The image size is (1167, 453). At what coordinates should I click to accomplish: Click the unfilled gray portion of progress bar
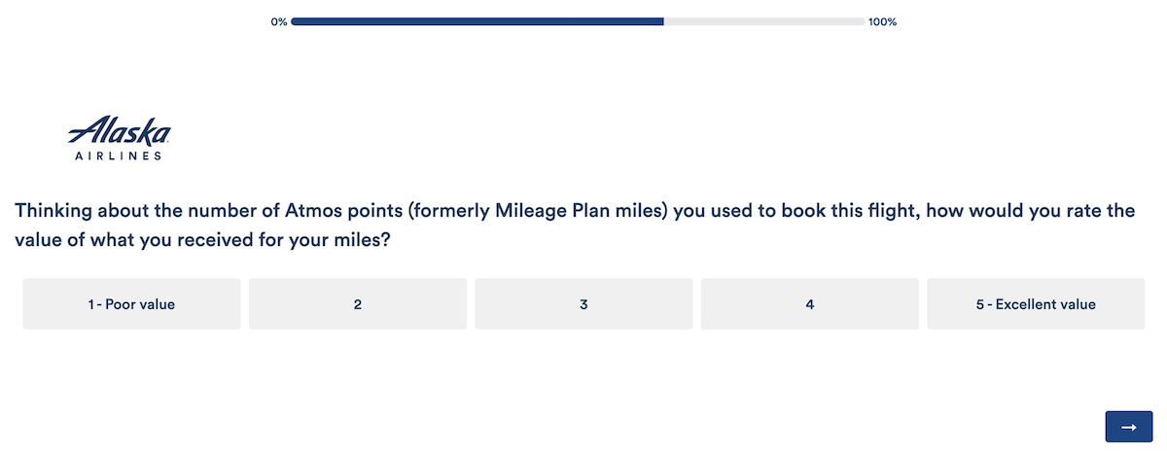click(764, 21)
